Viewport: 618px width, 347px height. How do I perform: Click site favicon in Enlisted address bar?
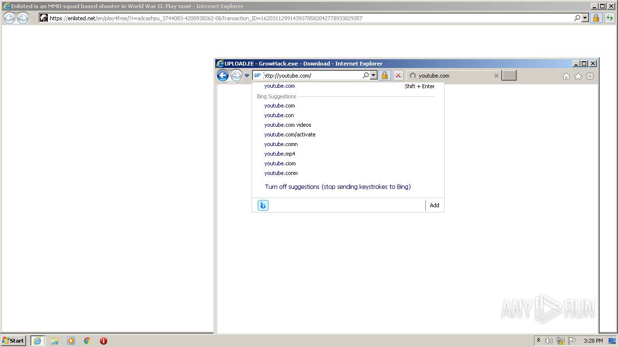tap(44, 18)
